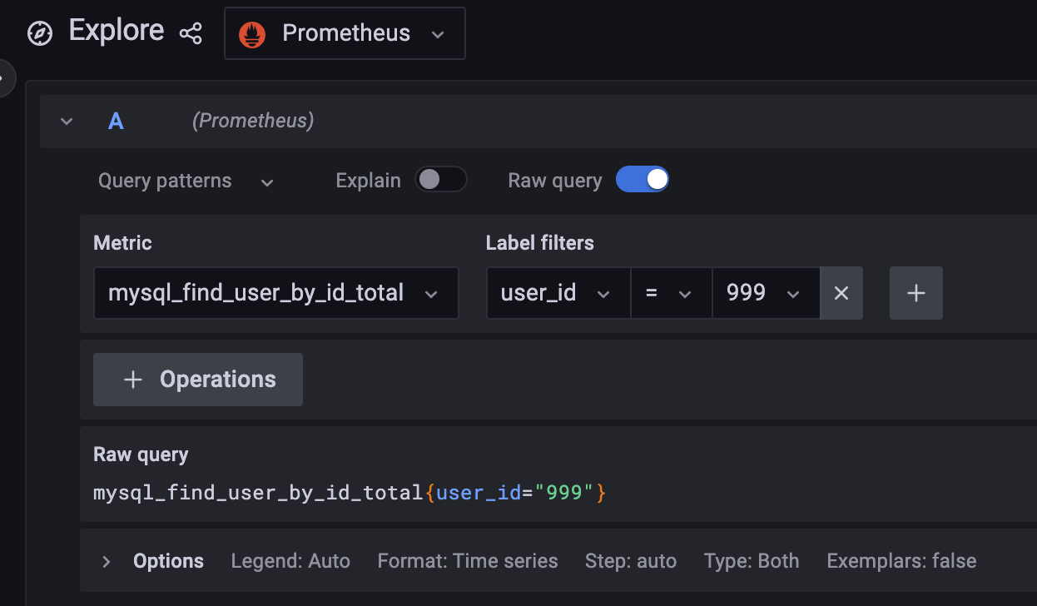This screenshot has height=606, width=1037.
Task: Click the raw query expression text
Action: [x=350, y=493]
